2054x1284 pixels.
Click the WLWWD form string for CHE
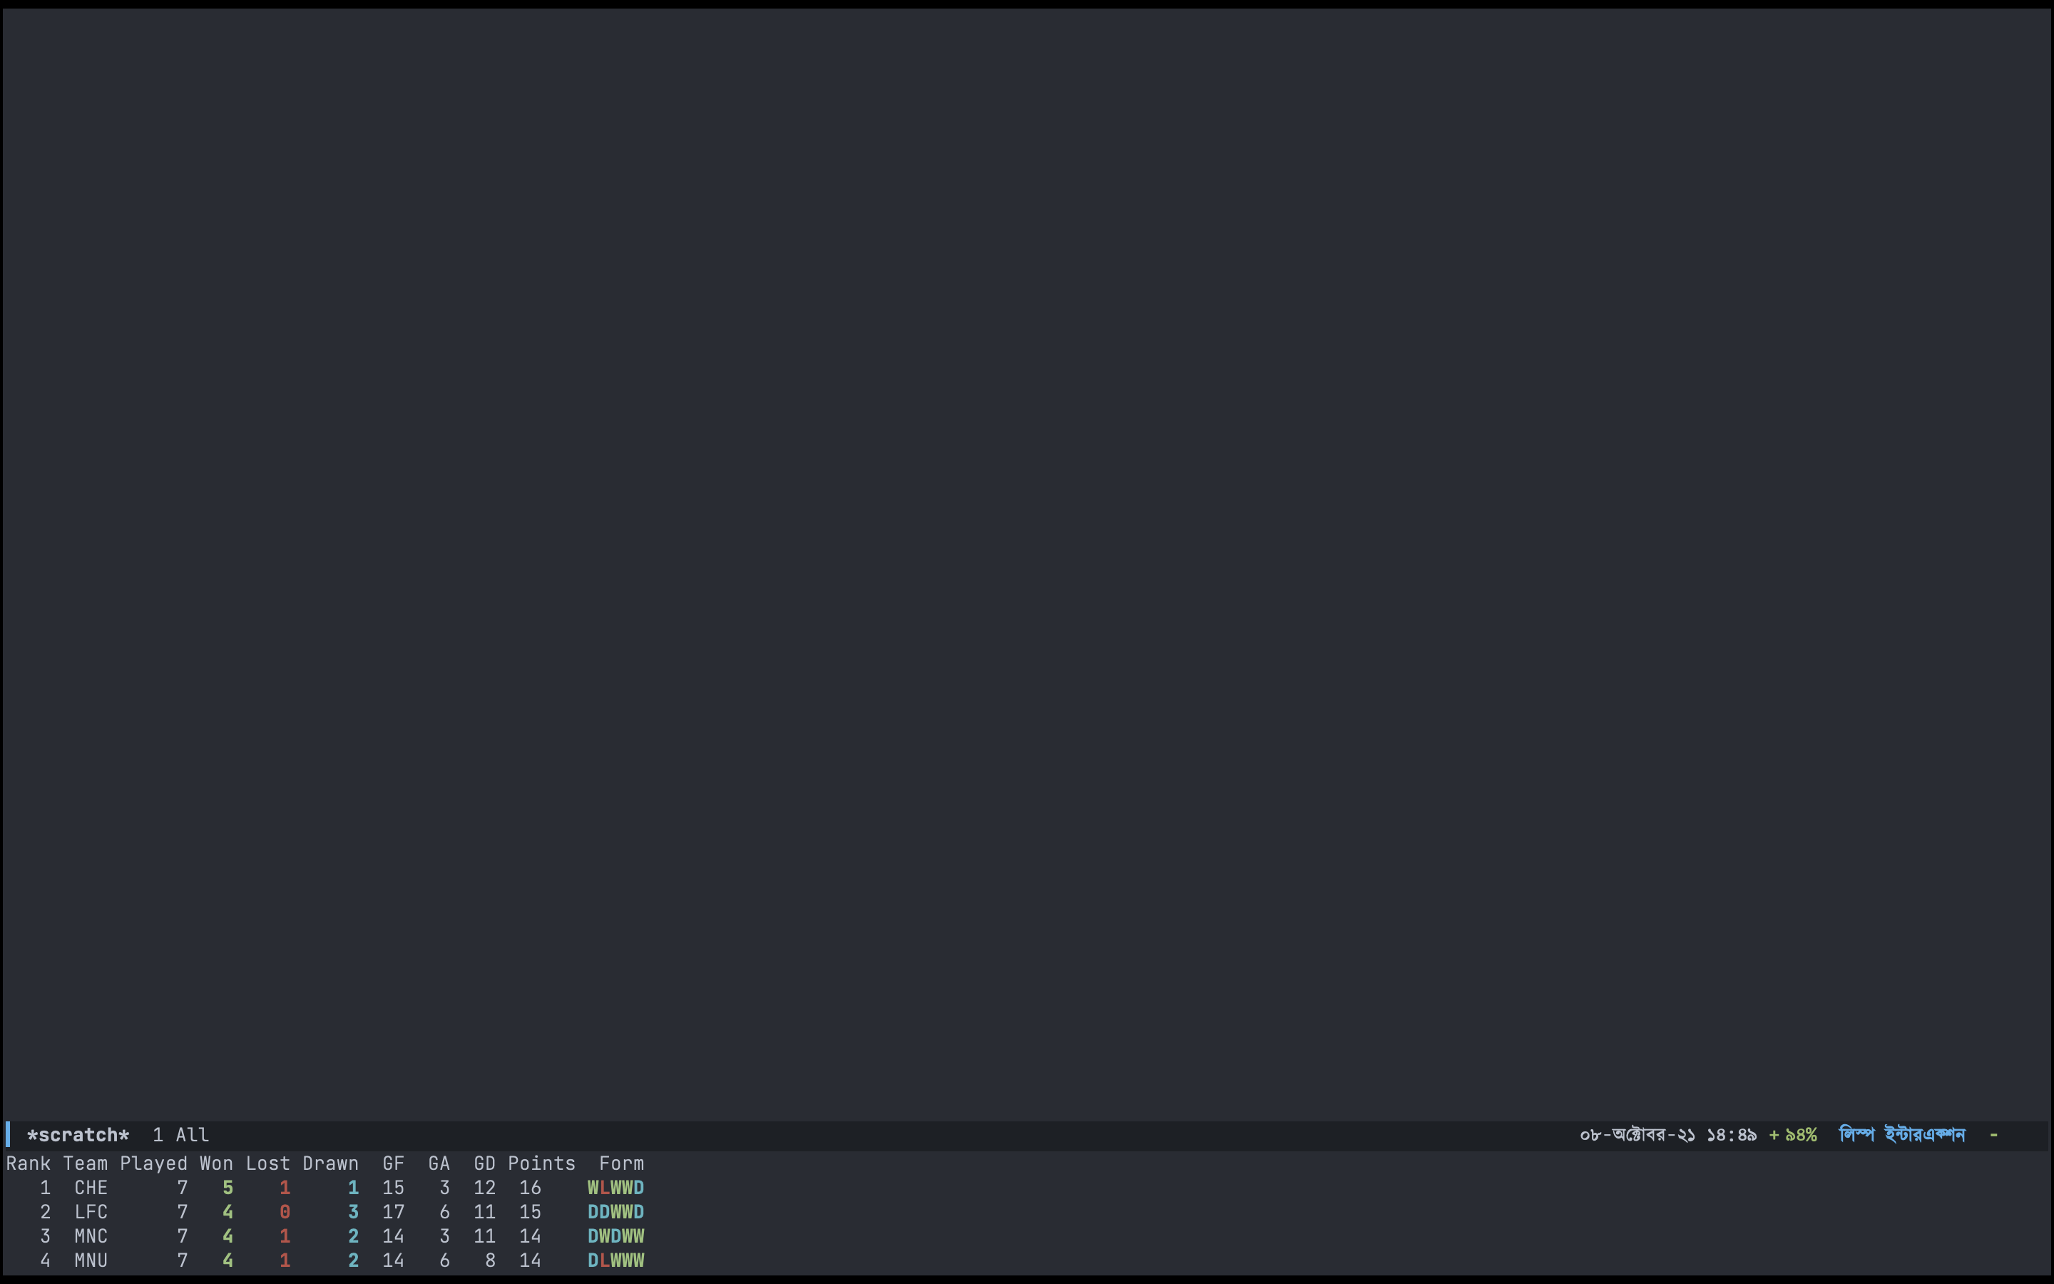click(615, 1188)
